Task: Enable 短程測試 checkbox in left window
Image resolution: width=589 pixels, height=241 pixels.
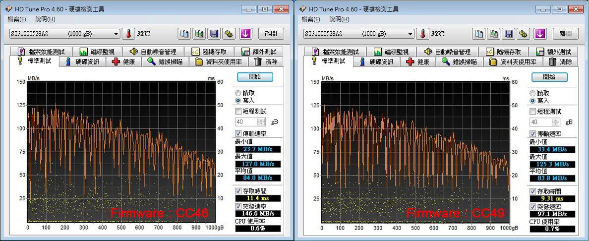Action: [x=238, y=111]
